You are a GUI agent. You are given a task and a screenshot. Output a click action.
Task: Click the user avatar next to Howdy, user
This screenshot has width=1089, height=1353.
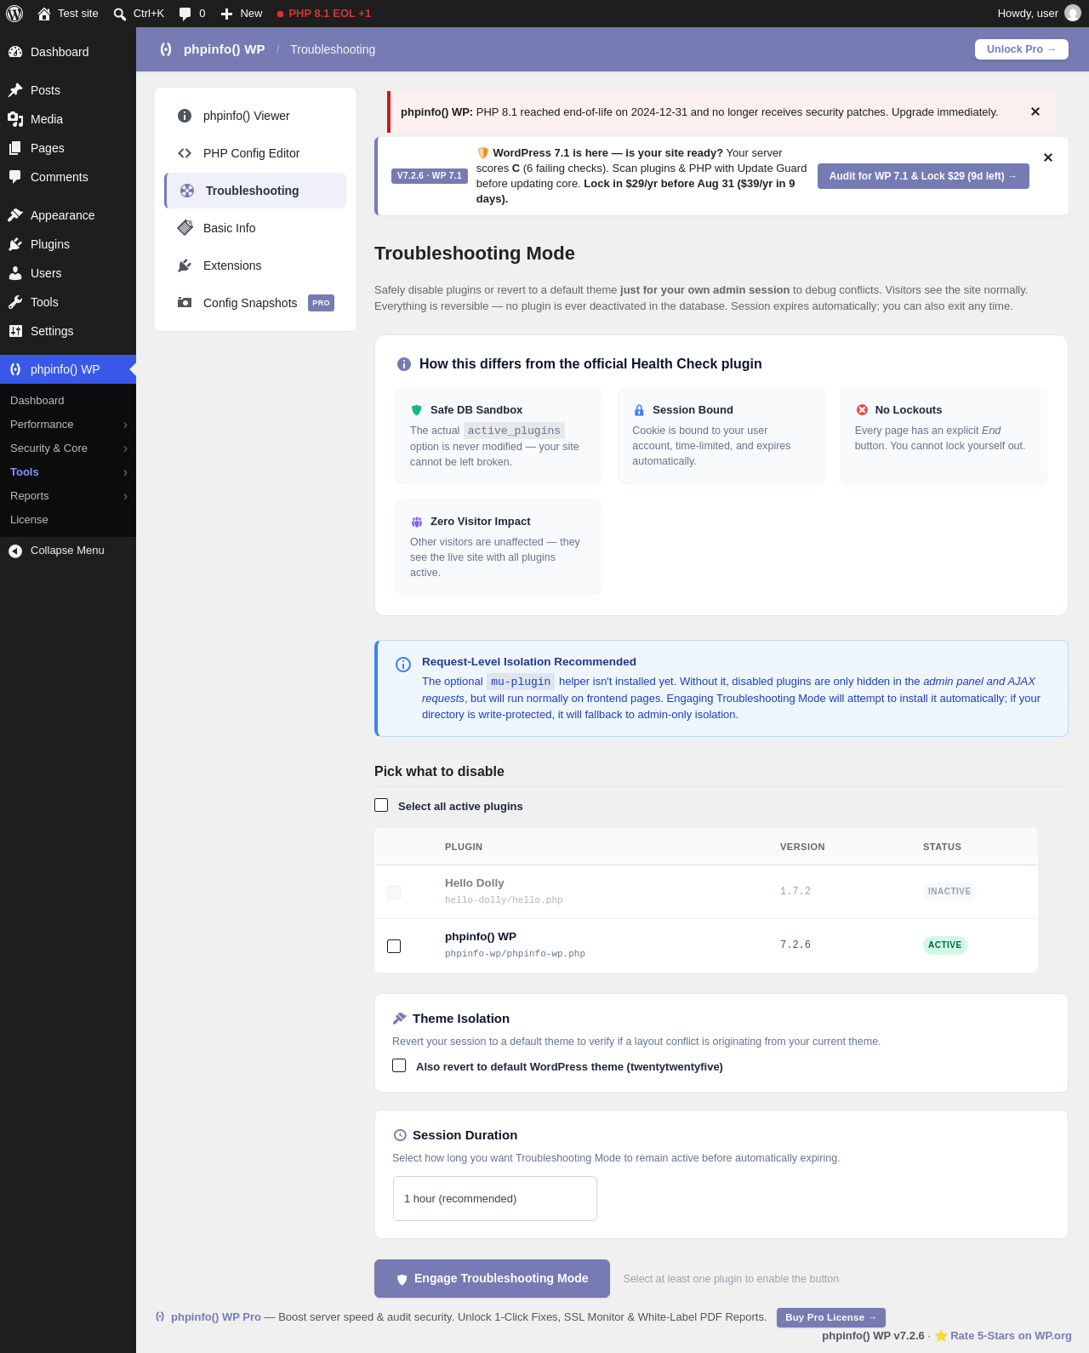point(1073,14)
